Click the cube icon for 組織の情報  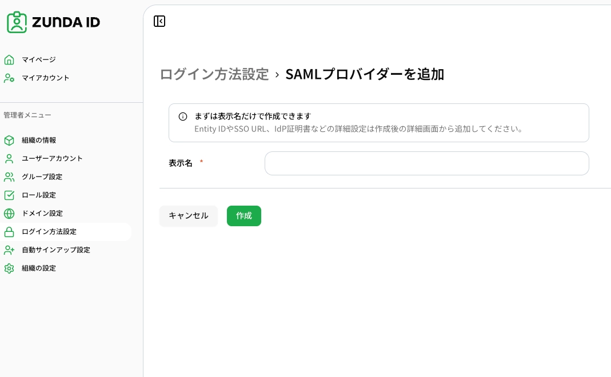pos(9,140)
